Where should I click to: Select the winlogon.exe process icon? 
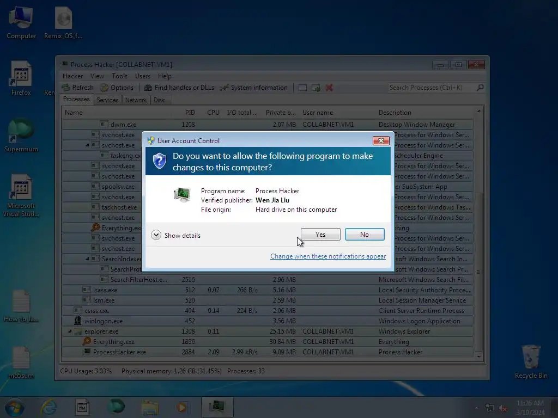click(77, 321)
